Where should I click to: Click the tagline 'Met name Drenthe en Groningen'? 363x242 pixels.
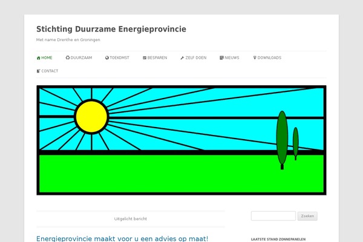tap(68, 40)
